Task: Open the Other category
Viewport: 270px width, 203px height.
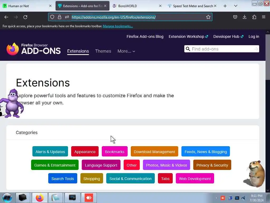Action: pyautogui.click(x=132, y=165)
